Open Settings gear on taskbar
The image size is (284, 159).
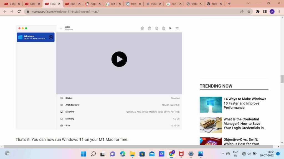tap(191, 154)
